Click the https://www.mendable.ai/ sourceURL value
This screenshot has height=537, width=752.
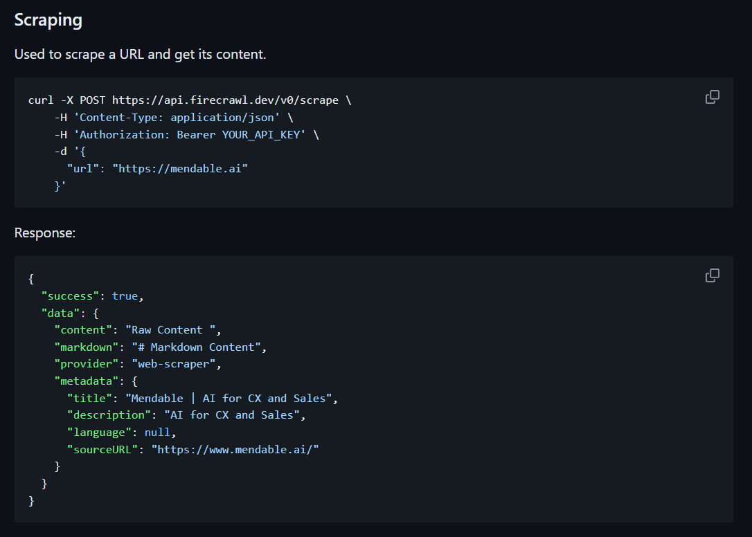[235, 450]
